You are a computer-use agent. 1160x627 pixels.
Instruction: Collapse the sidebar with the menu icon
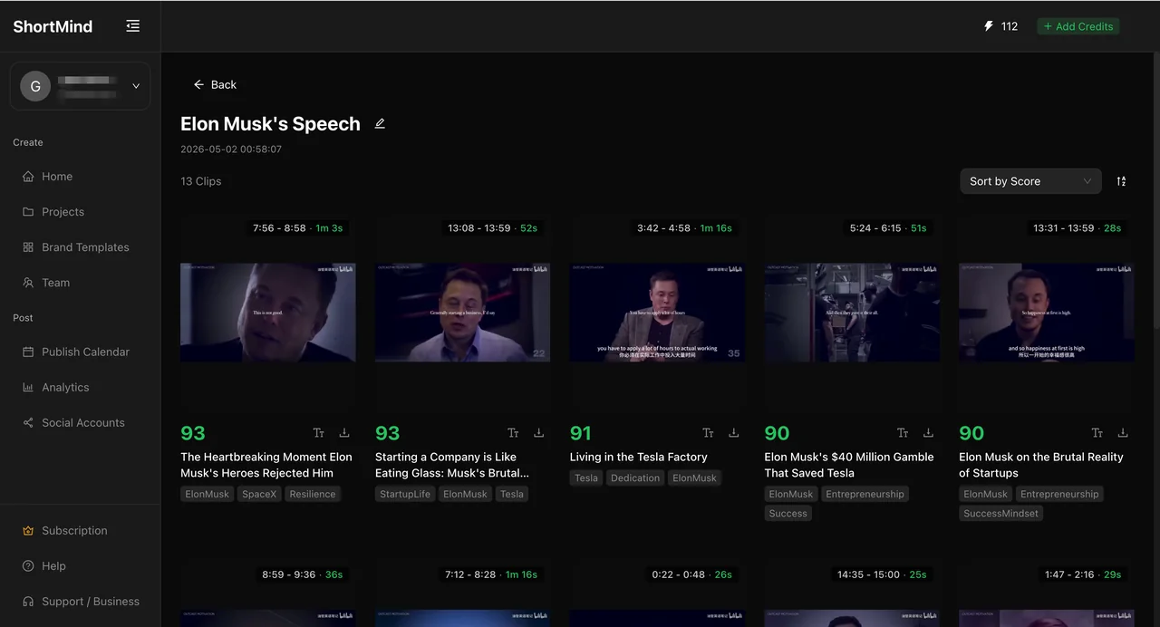click(133, 26)
